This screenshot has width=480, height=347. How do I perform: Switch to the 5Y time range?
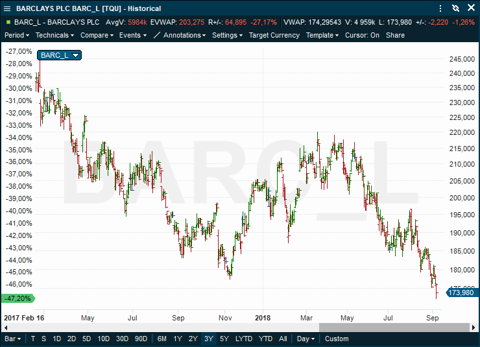[224, 339]
